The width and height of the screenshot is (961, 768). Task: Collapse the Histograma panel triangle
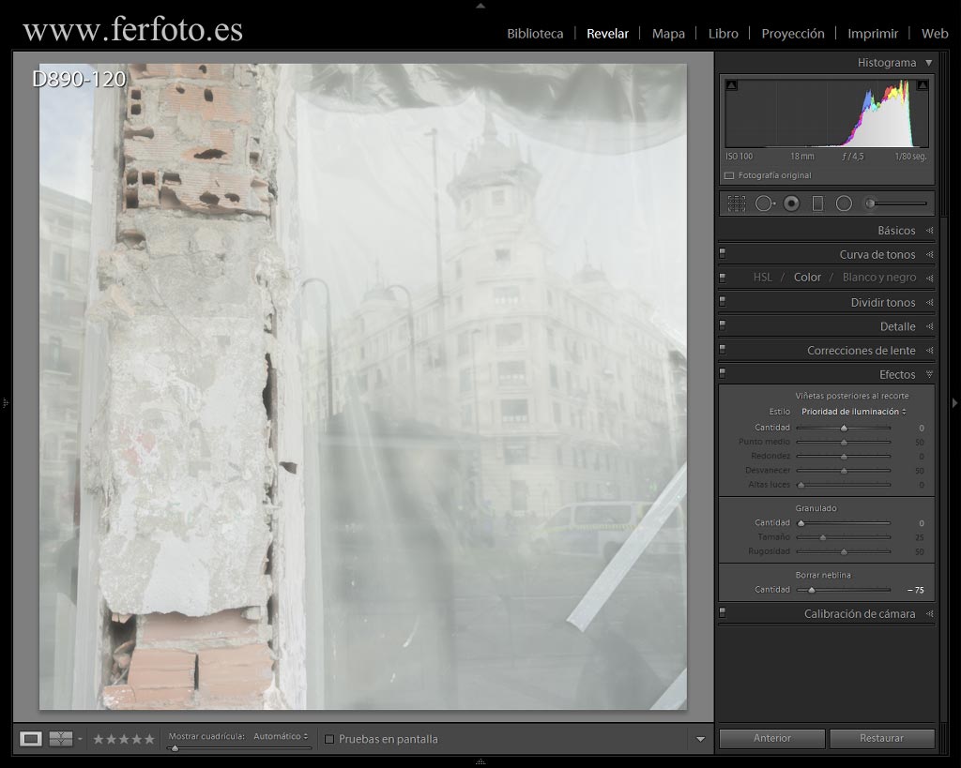tap(928, 63)
